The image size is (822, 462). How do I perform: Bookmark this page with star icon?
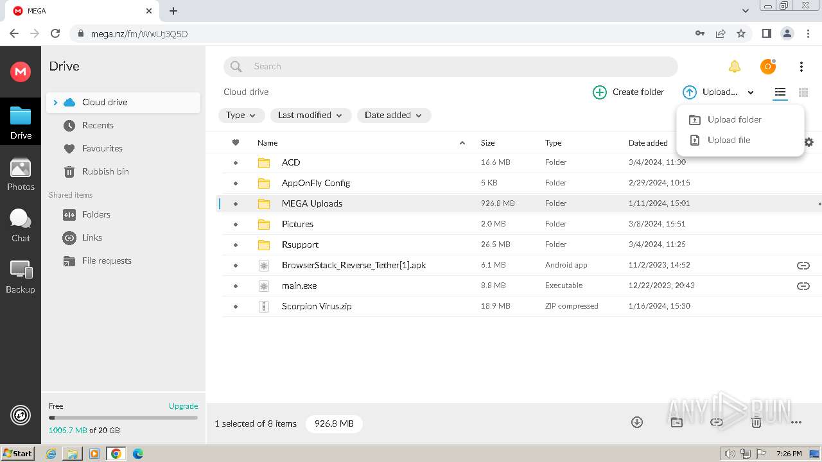[741, 33]
